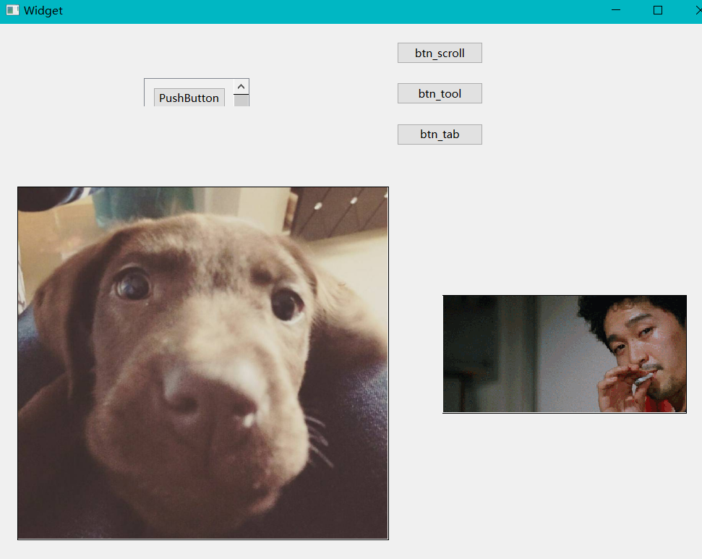The height and width of the screenshot is (559, 702).
Task: Open the btn_tool button
Action: (x=440, y=93)
